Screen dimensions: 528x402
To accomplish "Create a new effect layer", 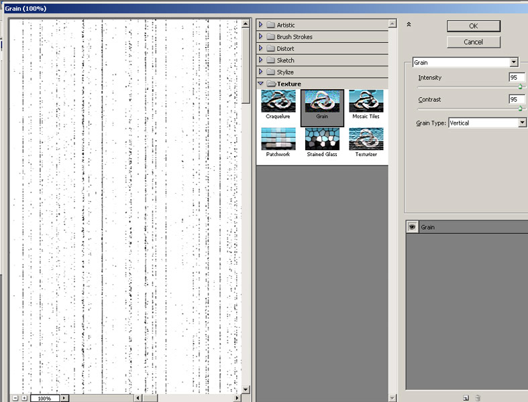I will (466, 398).
